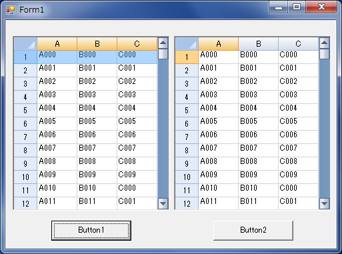This screenshot has height=254, width=342.
Task: Click cell C009 in the left grid
Action: click(x=137, y=177)
